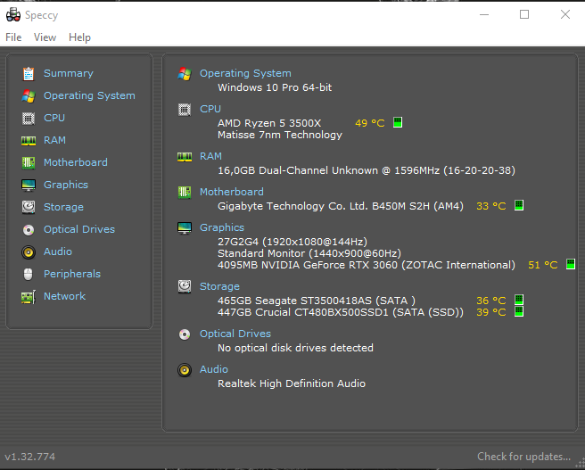Click the CPU chip icon in sidebar

[x=28, y=118]
